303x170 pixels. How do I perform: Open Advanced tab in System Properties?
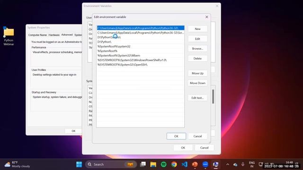(x=67, y=34)
